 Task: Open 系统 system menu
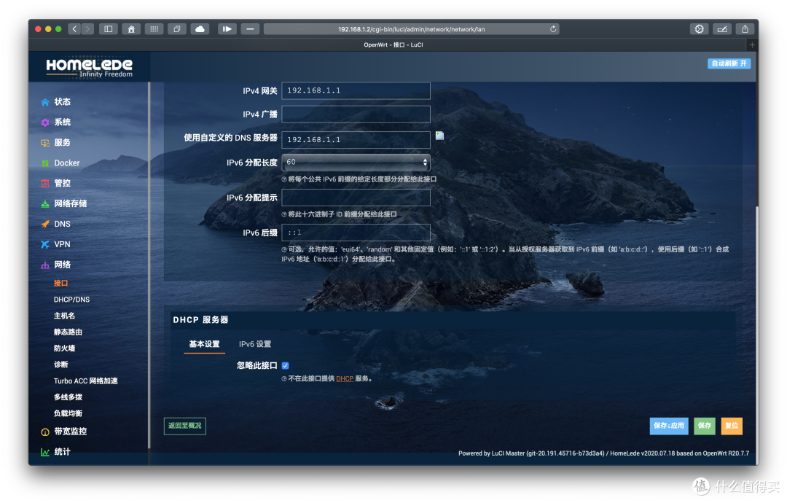(62, 122)
